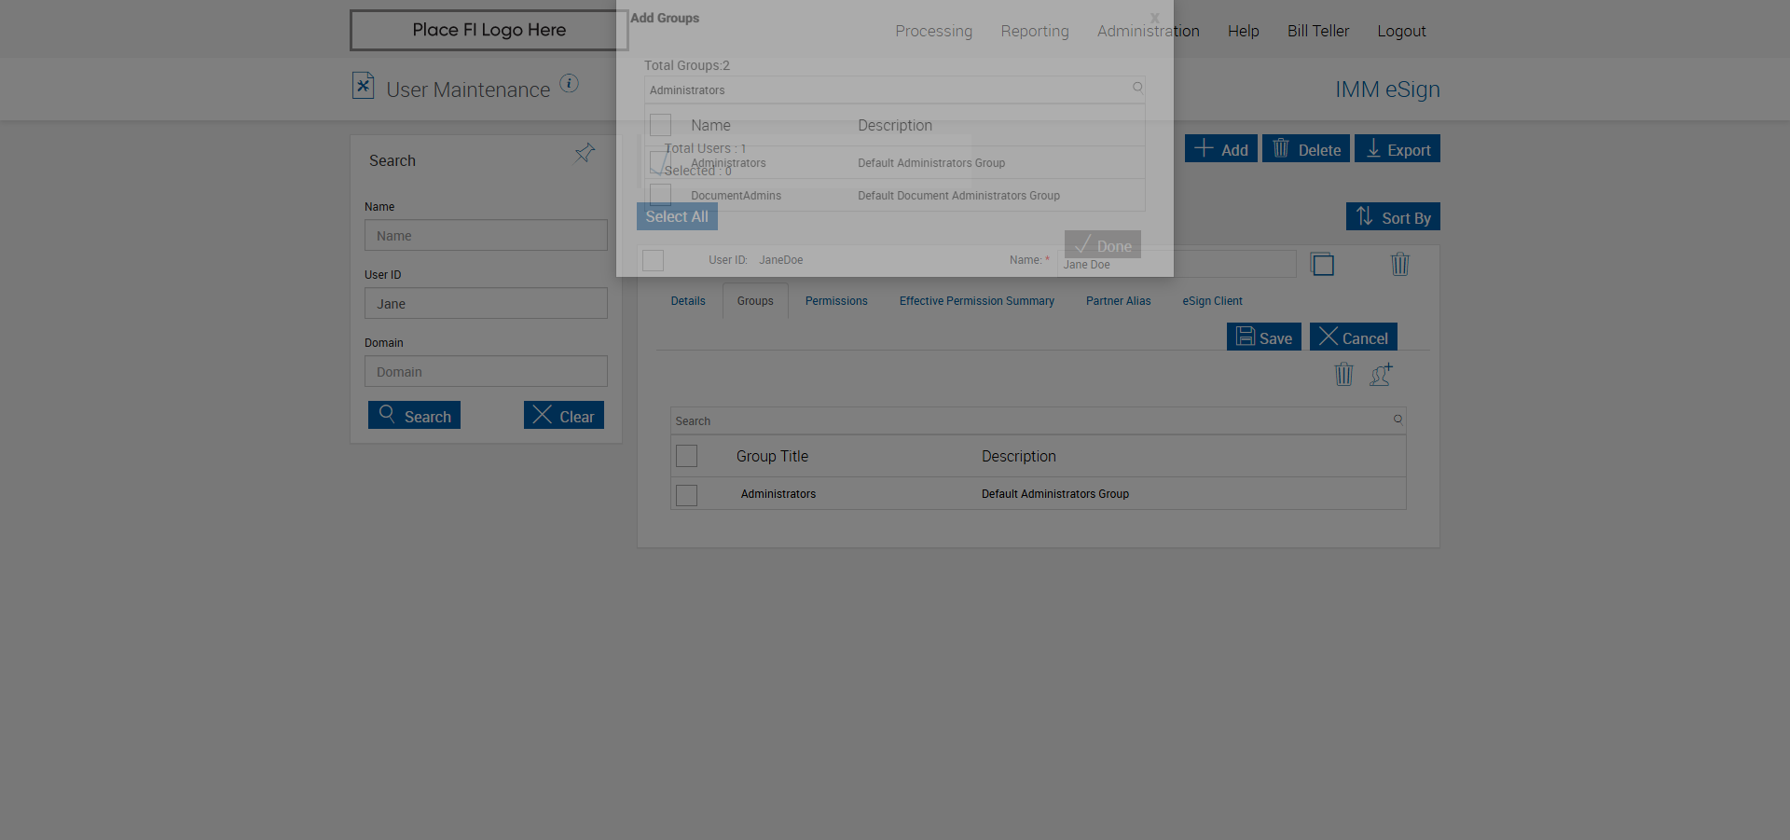Focus the User ID field containing Jane
Image resolution: width=1790 pixels, height=840 pixels.
coord(486,303)
